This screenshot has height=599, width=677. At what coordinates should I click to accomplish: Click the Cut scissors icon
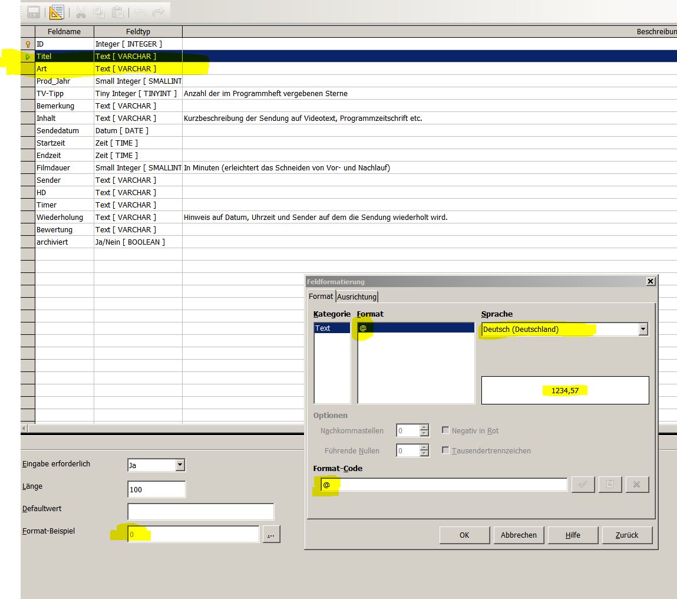81,12
